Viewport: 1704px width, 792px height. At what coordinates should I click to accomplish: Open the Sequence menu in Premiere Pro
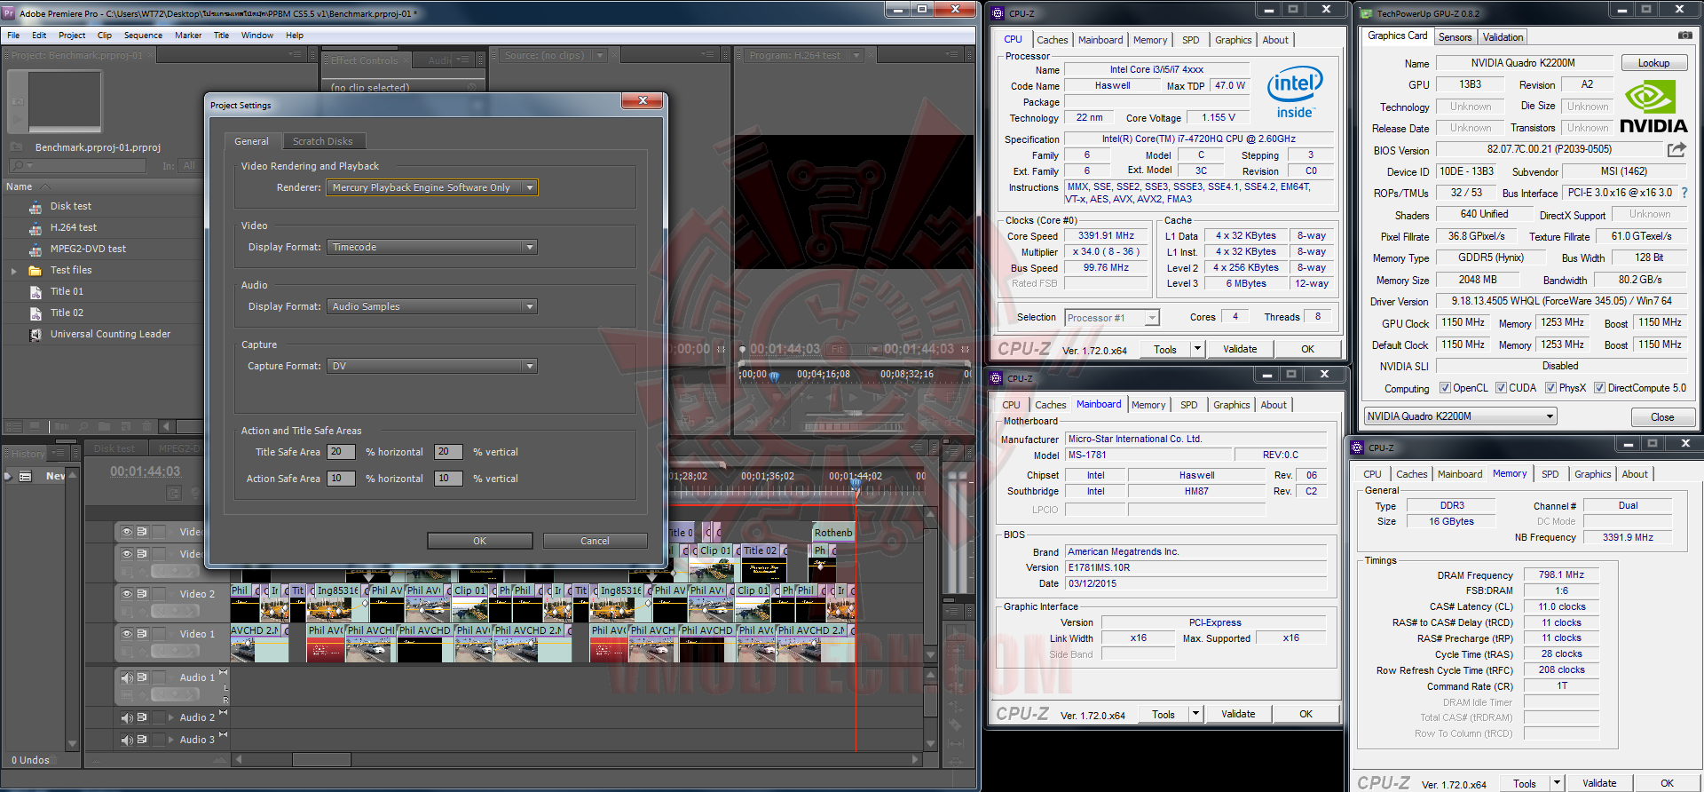[143, 36]
